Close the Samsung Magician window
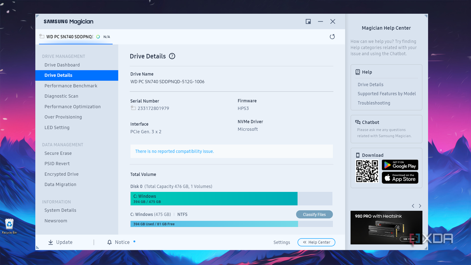 [x=333, y=21]
